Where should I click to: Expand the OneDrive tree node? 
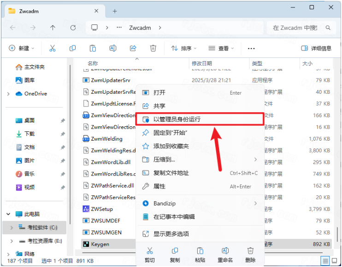tap(8, 94)
